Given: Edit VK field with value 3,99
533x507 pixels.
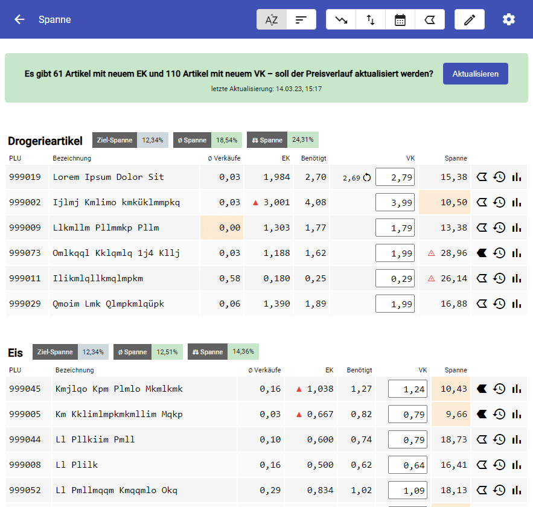Looking at the screenshot, I should [395, 203].
